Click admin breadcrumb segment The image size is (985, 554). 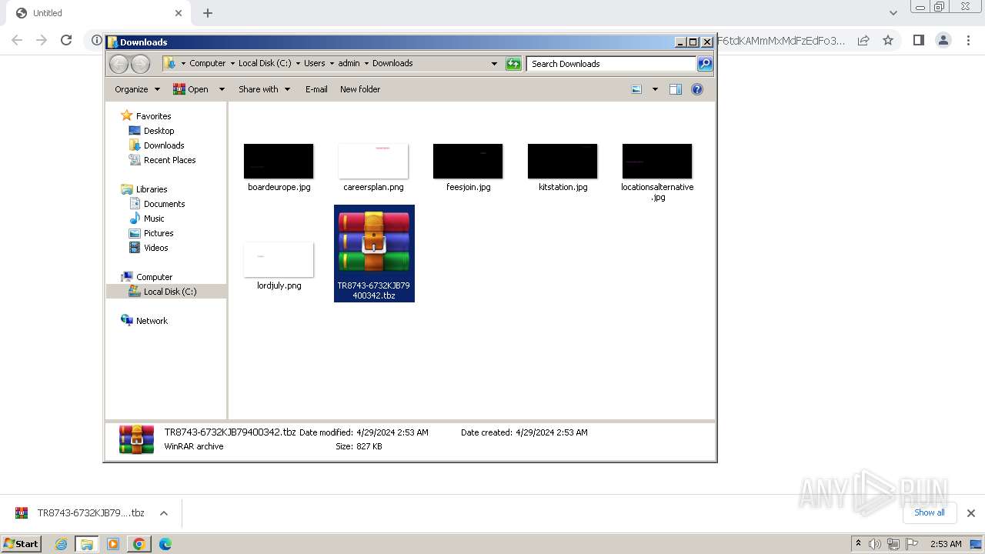349,64
